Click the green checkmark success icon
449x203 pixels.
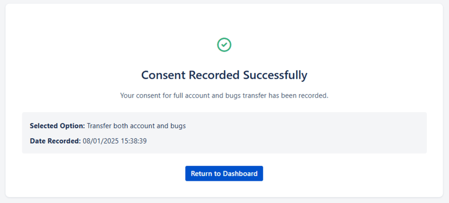pos(224,44)
